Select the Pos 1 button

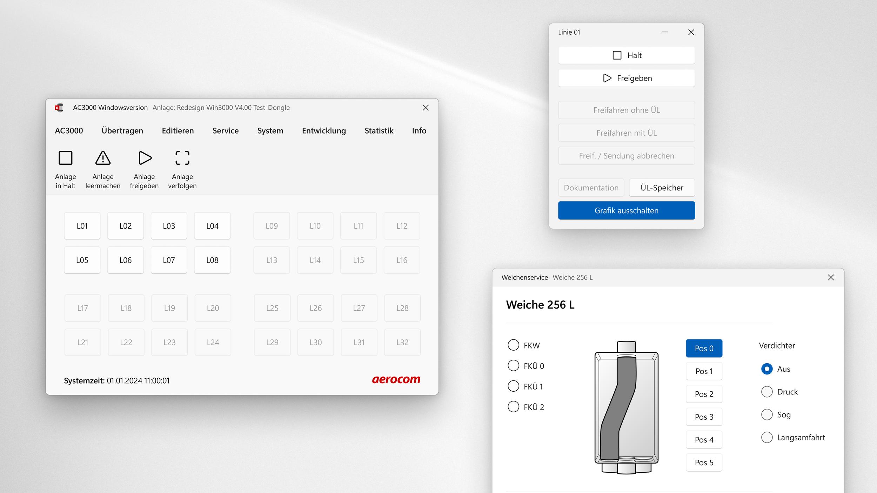click(x=704, y=371)
